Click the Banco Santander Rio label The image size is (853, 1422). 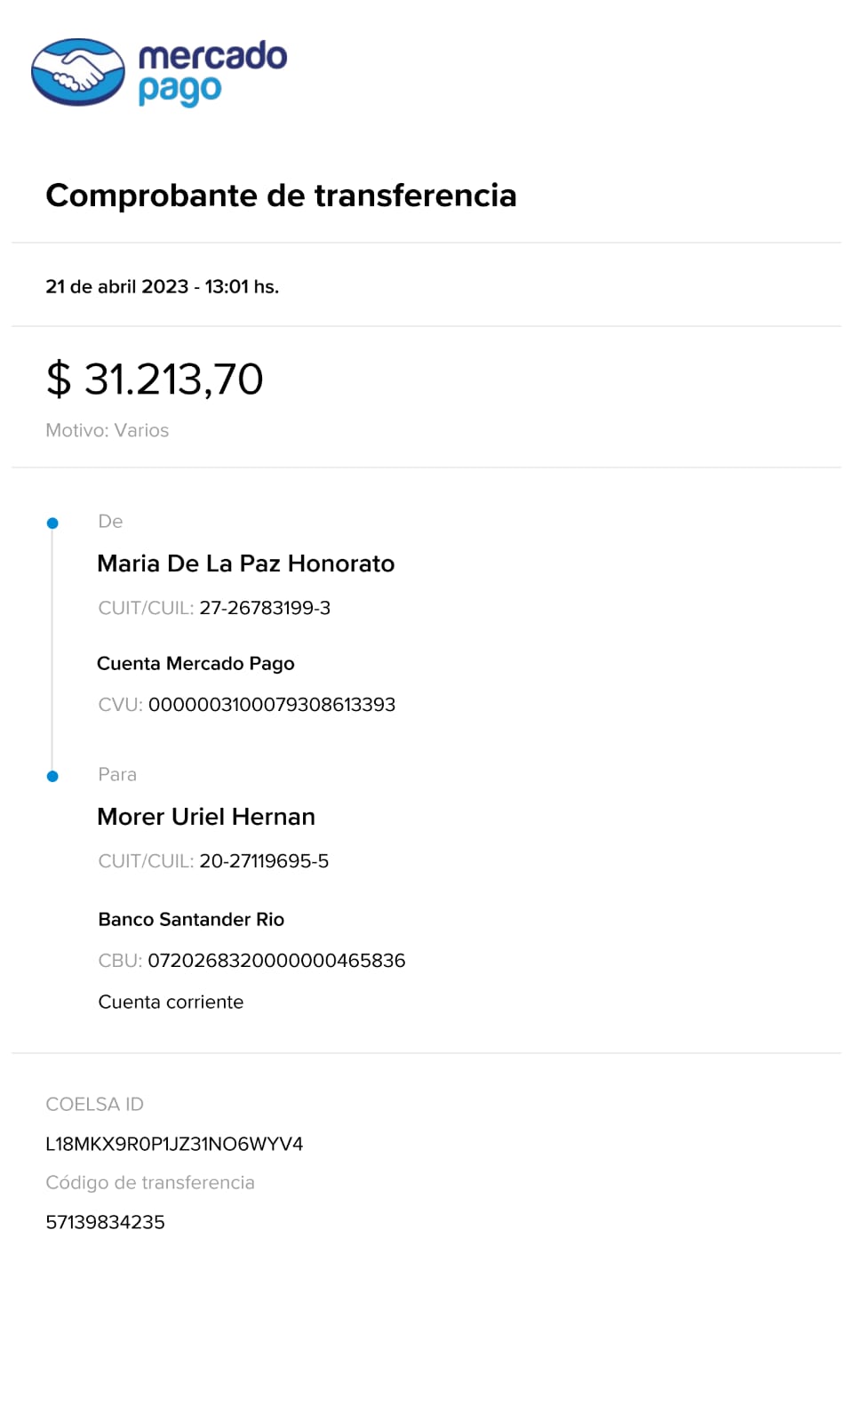[191, 920]
